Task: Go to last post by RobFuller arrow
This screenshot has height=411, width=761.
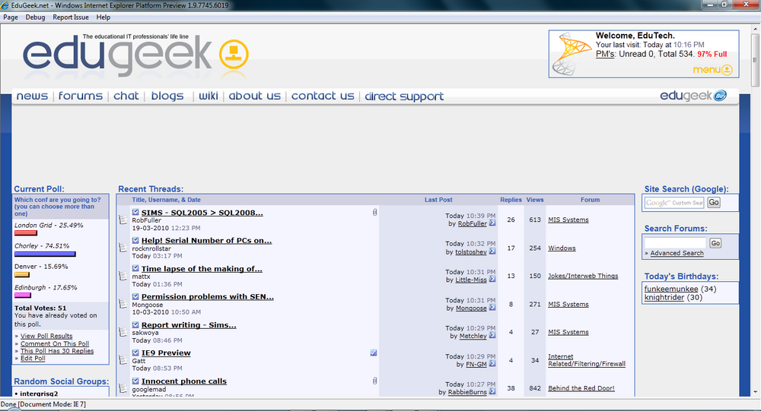Action: [492, 223]
